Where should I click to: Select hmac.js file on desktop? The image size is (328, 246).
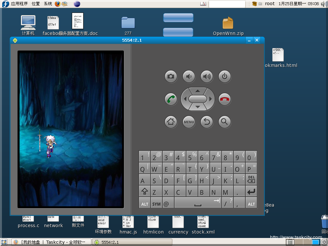tap(128, 225)
